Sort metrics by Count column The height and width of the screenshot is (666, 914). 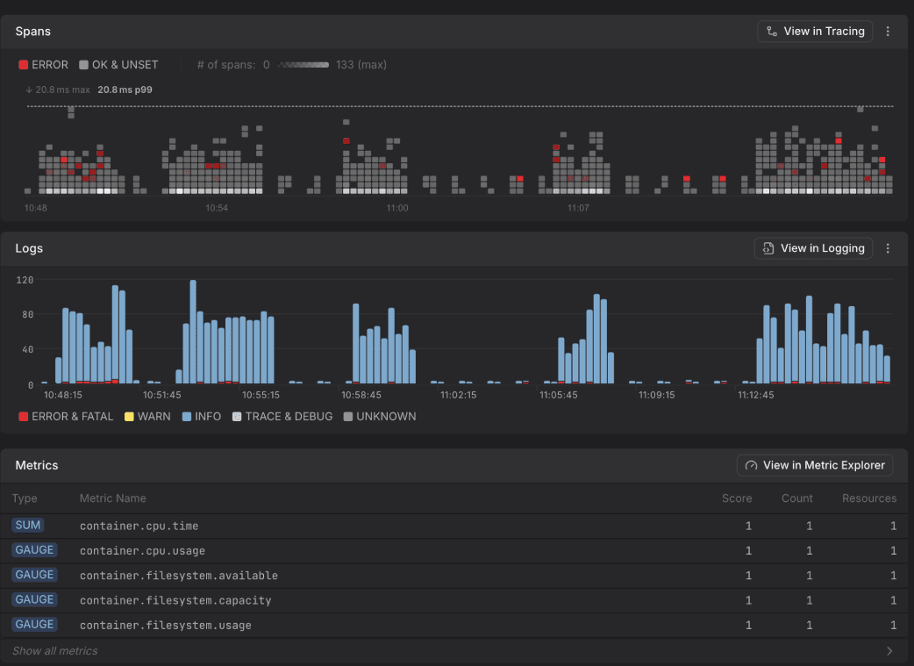point(796,498)
